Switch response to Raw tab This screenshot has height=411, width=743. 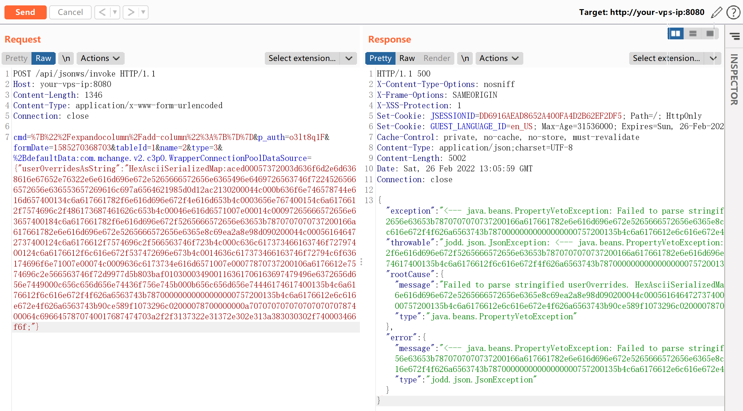click(407, 58)
